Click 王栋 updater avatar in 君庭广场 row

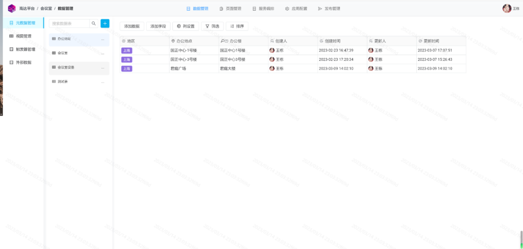(x=370, y=68)
